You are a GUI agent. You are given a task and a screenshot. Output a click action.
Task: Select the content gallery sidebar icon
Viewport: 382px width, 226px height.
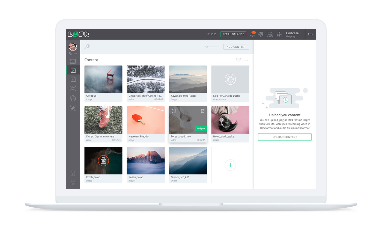(73, 70)
